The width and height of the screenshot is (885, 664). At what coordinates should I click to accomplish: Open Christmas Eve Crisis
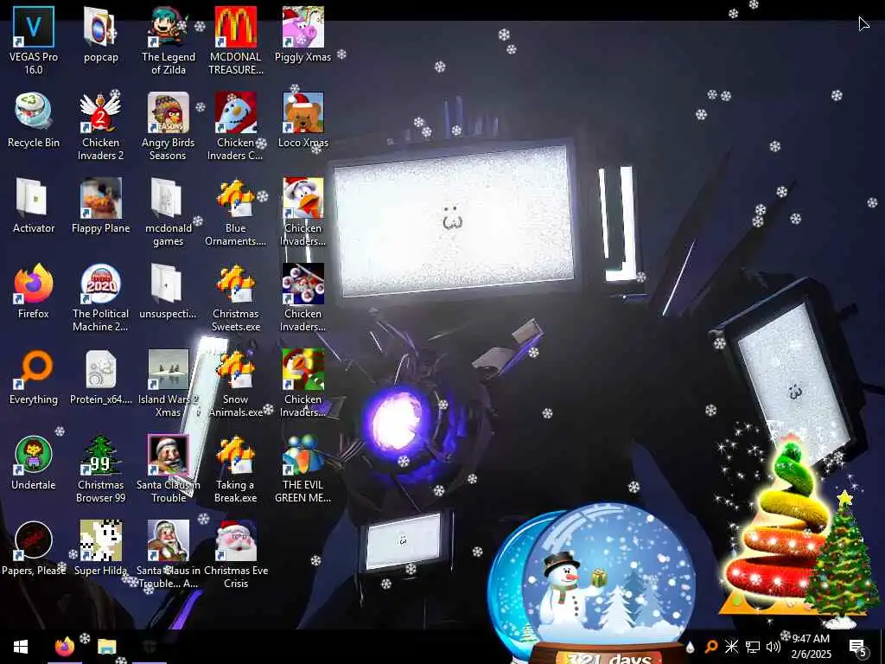[236, 556]
